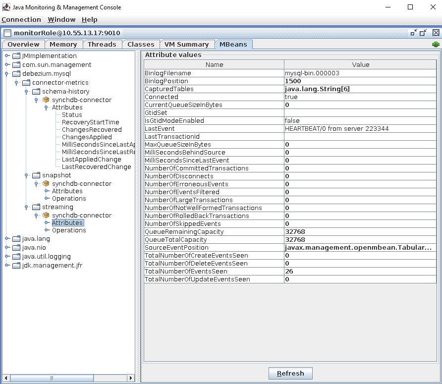The width and height of the screenshot is (442, 384).
Task: Expand the java.lang tree node
Action: click(7, 239)
